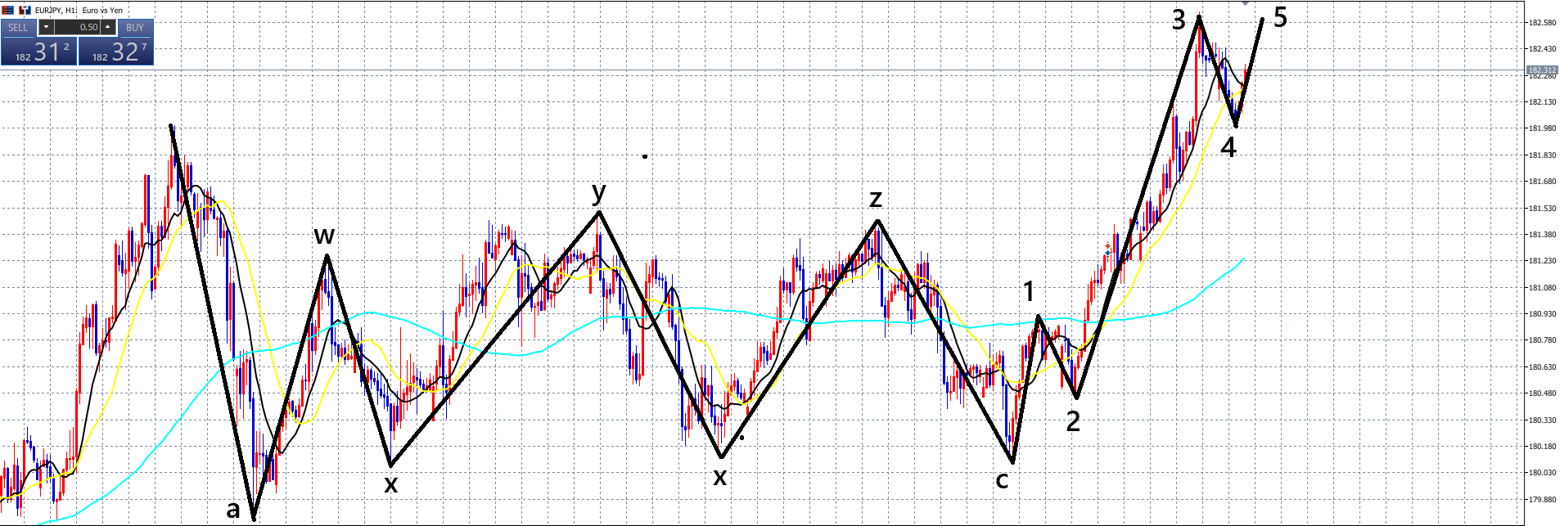This screenshot has height=526, width=1564.
Task: Select the wave label "y"
Action: pyautogui.click(x=599, y=192)
